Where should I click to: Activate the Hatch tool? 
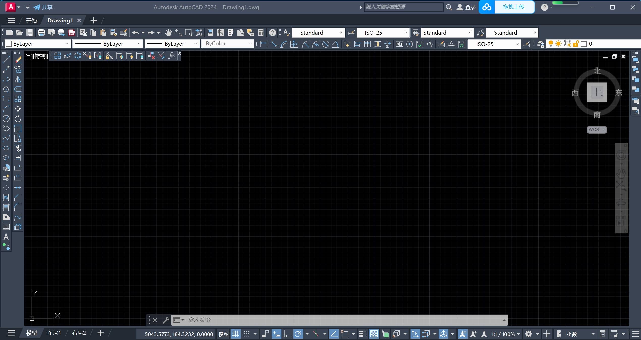click(6, 197)
